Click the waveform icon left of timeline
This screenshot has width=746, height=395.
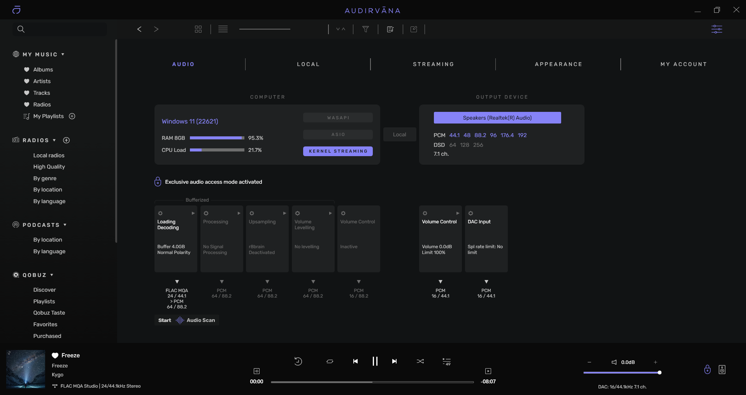tap(256, 371)
